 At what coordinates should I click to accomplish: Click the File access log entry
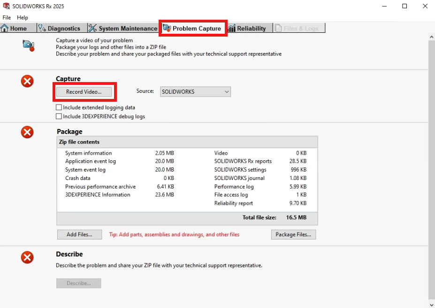click(231, 195)
